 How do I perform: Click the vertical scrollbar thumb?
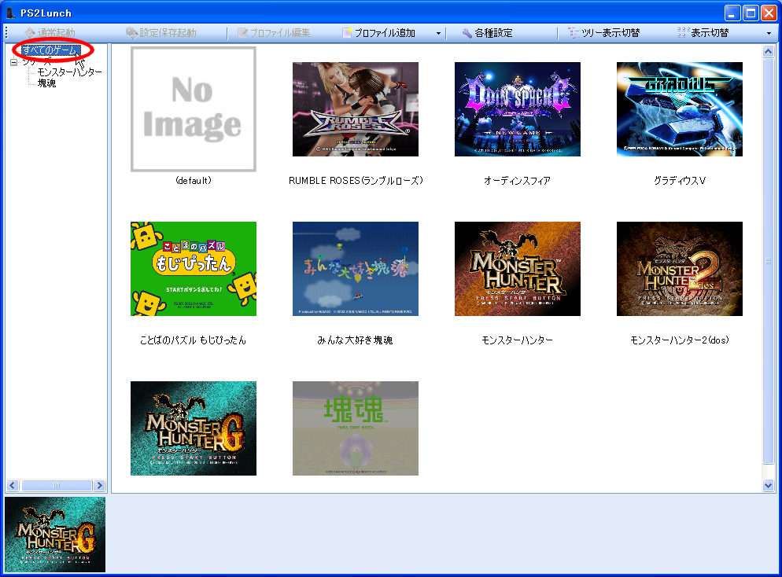pyautogui.click(x=768, y=261)
